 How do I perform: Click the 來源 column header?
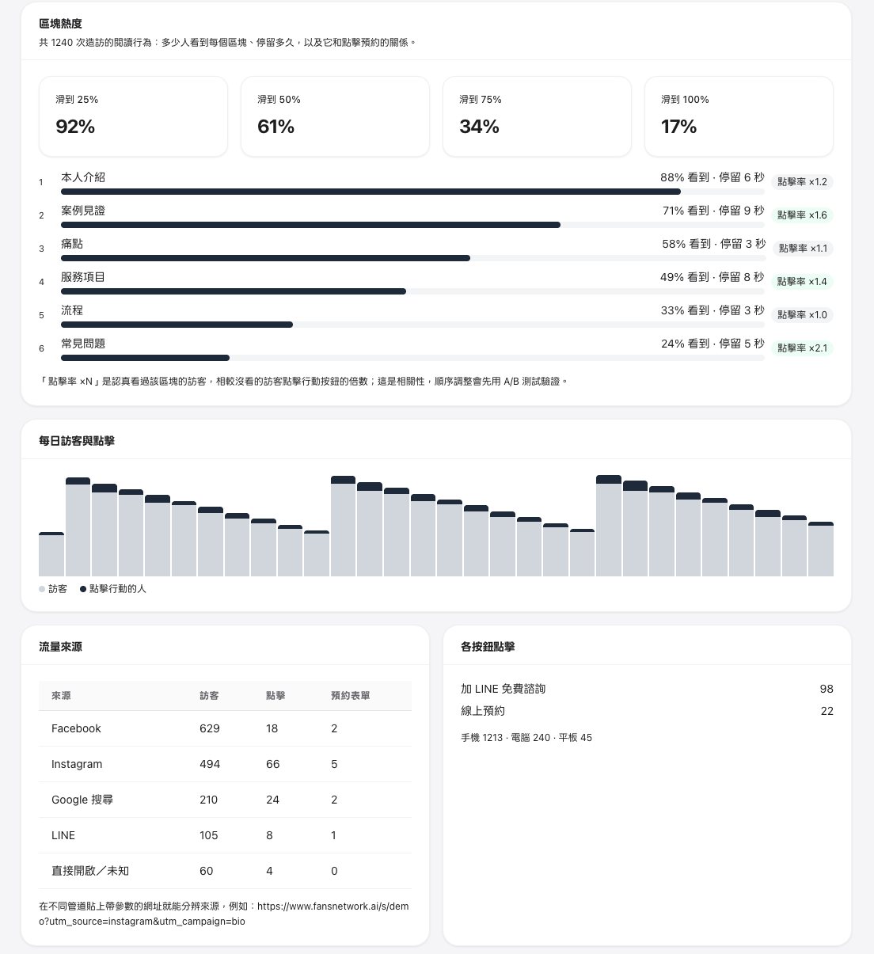click(x=61, y=696)
